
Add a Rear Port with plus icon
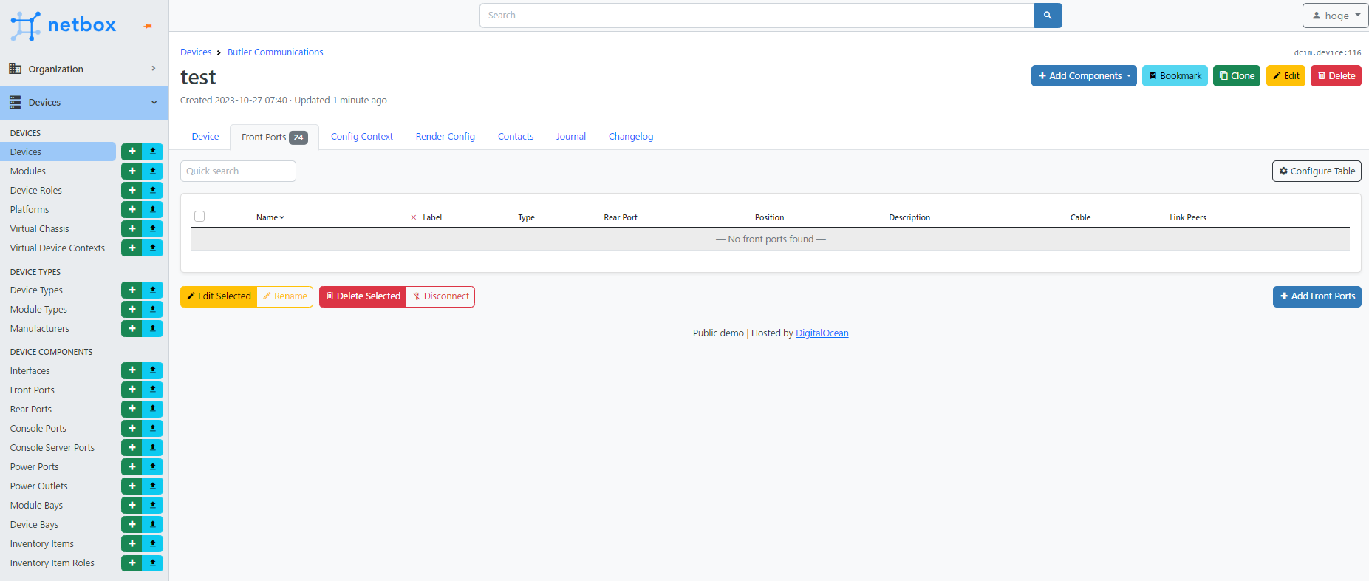132,409
